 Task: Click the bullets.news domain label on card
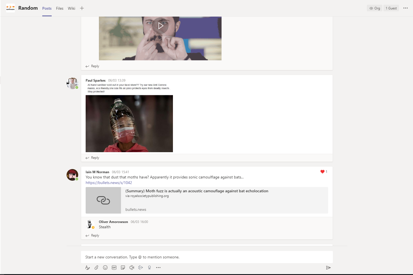[136, 209]
